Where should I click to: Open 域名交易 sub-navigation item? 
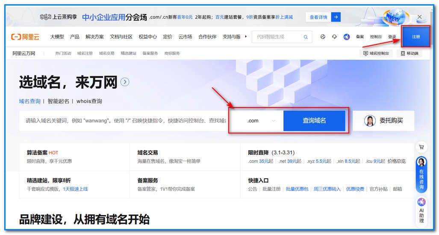point(107,53)
